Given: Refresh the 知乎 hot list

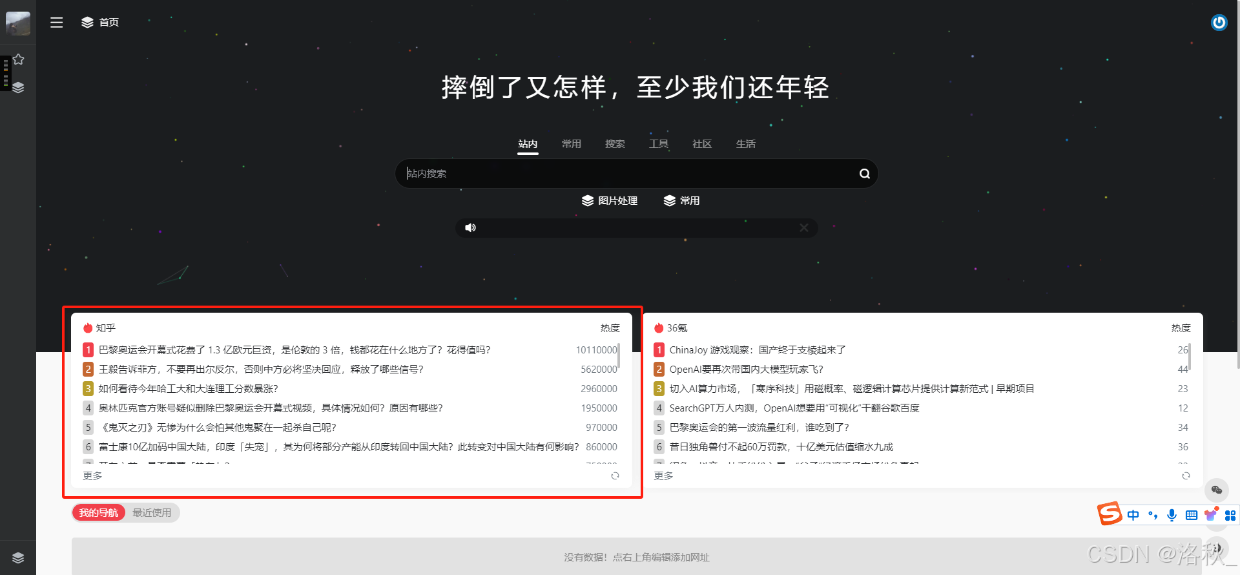Looking at the screenshot, I should [x=615, y=476].
